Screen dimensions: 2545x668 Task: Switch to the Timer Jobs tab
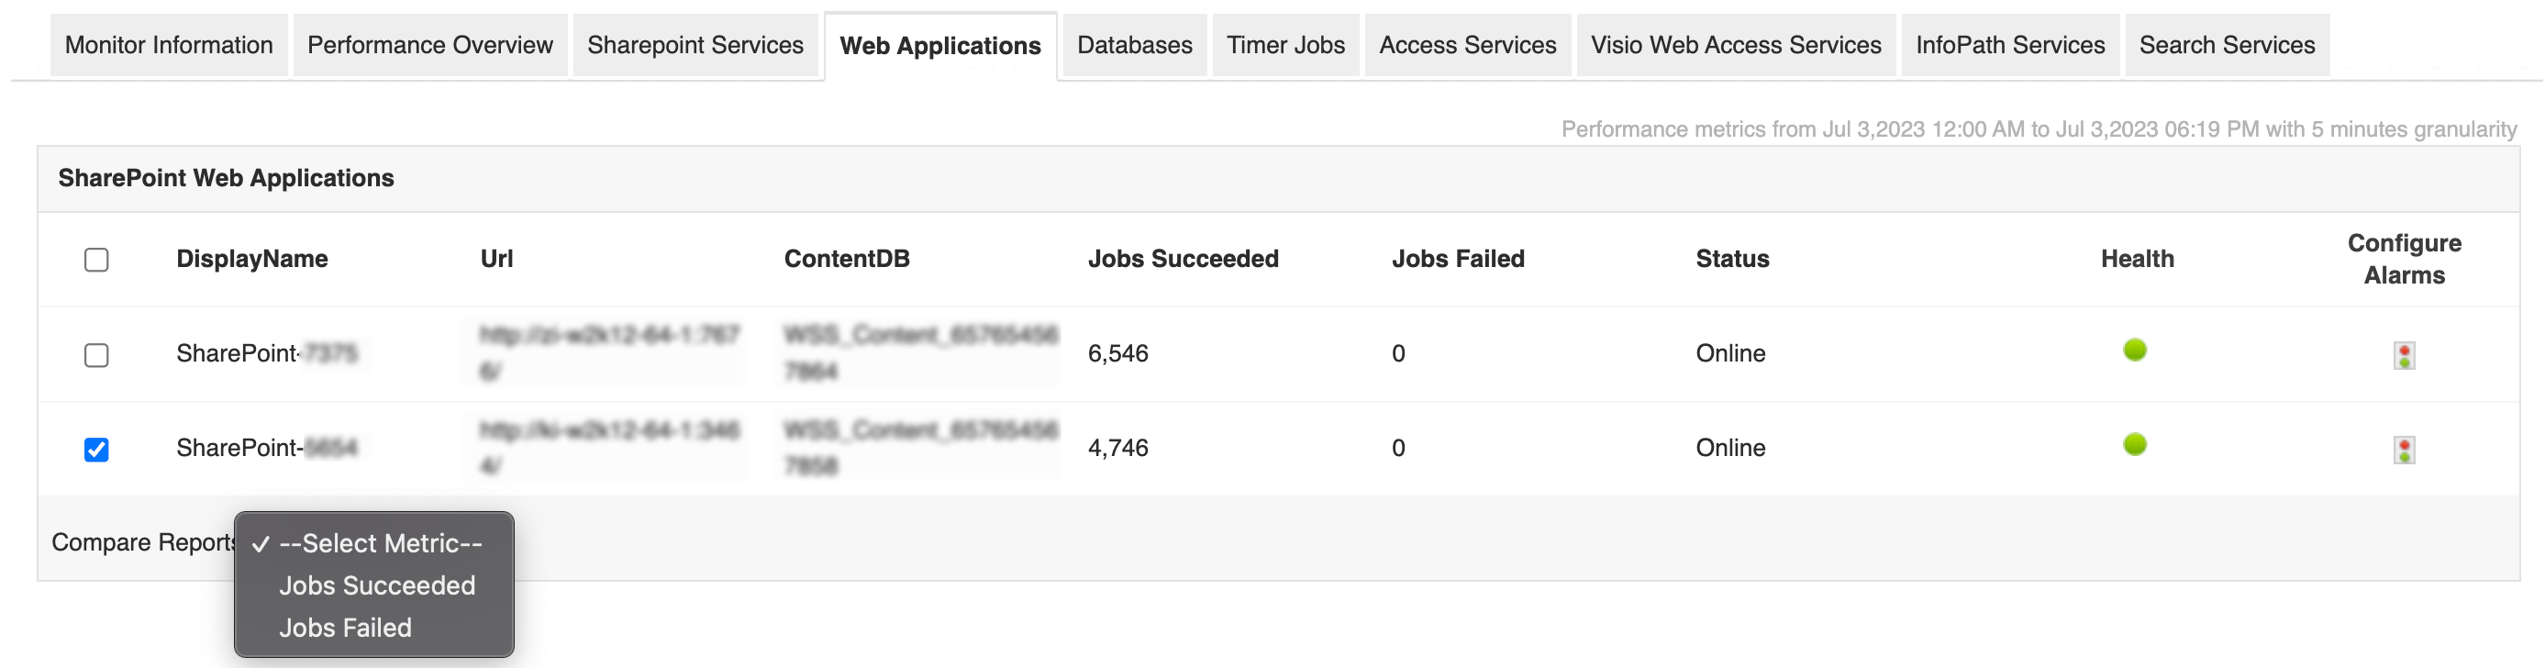[1284, 44]
